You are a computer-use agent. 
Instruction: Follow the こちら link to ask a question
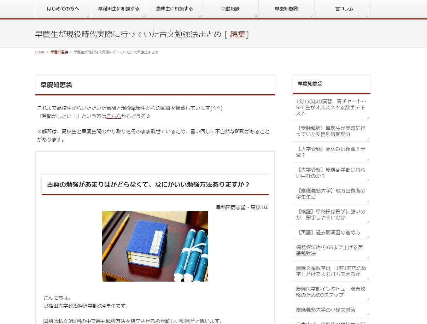[113, 116]
